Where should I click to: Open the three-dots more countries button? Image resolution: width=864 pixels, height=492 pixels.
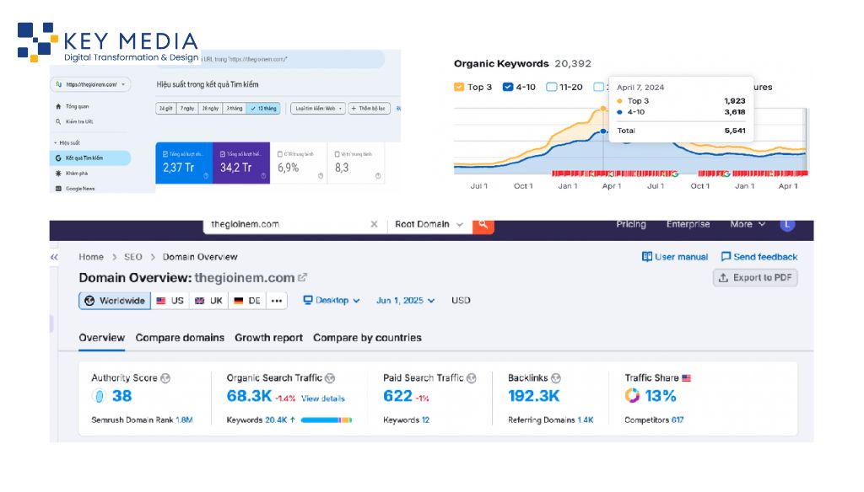pyautogui.click(x=277, y=301)
